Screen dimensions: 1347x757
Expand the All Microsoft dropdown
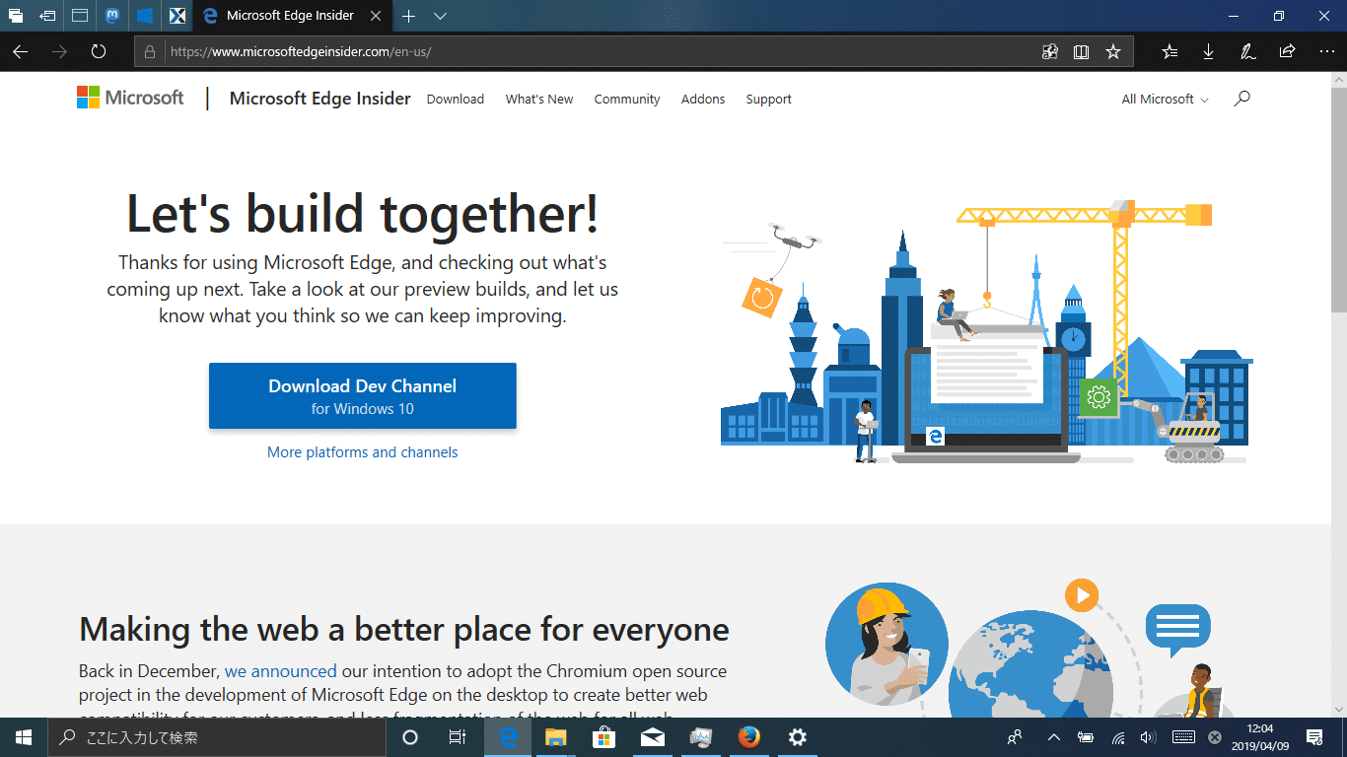(1165, 100)
